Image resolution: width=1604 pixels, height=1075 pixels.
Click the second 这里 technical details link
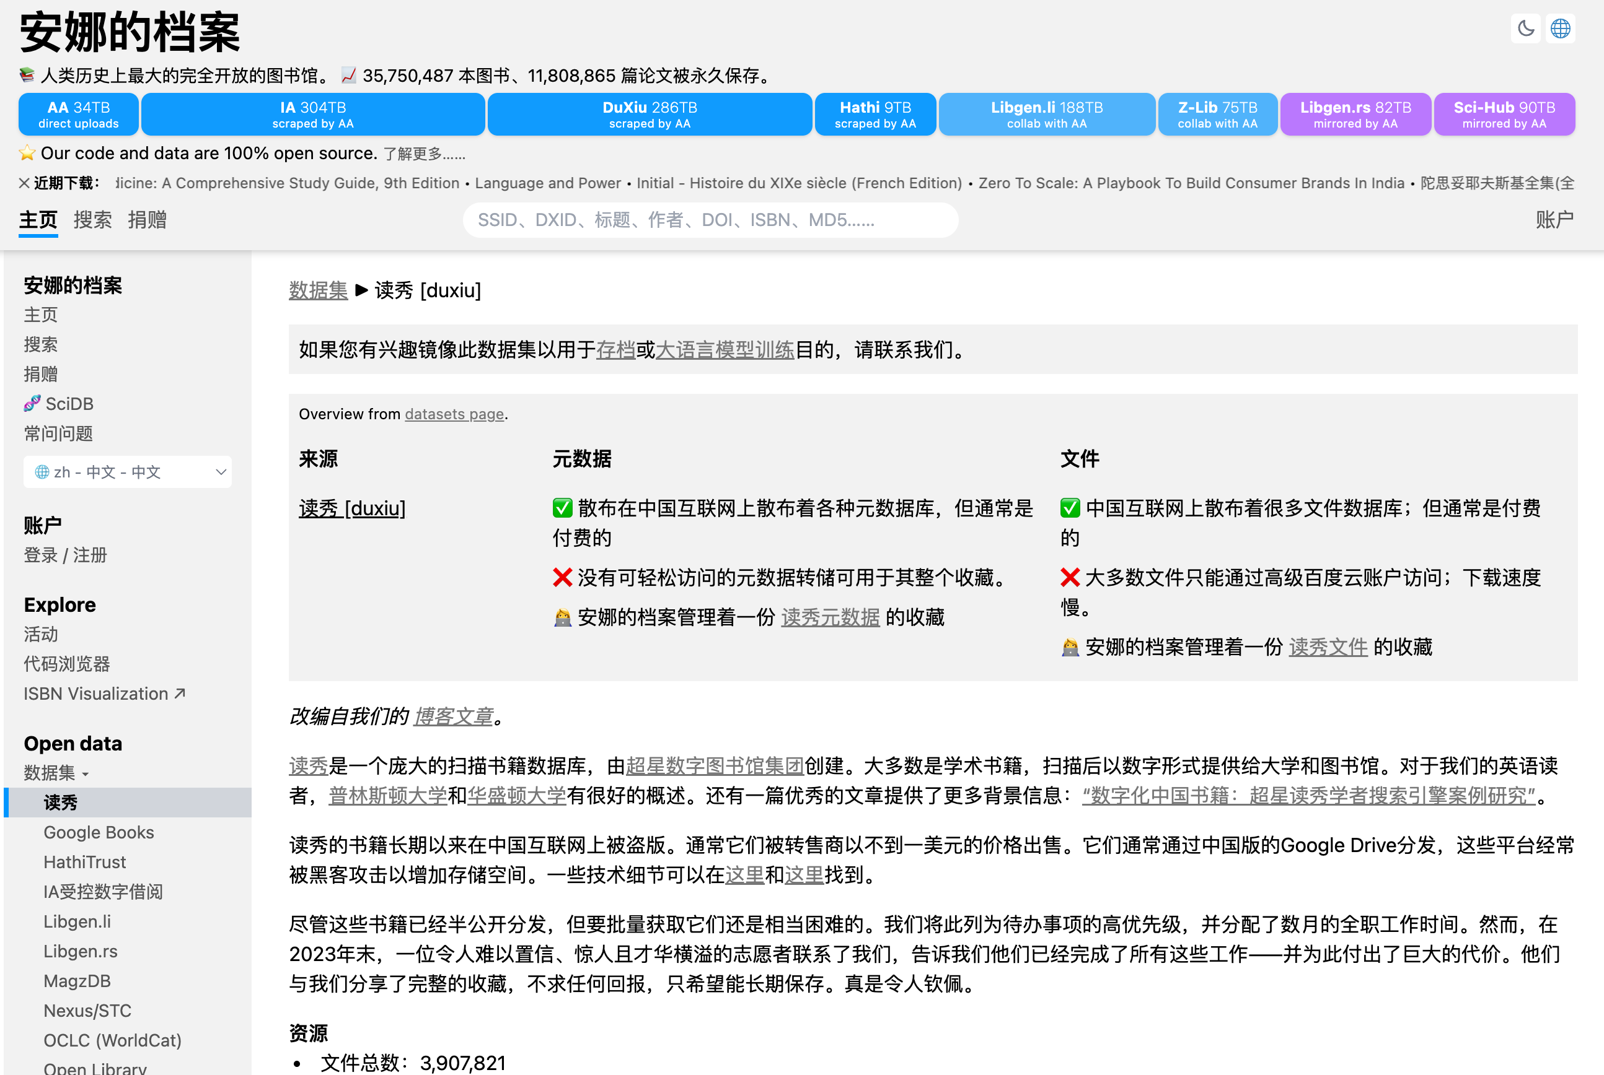[804, 876]
